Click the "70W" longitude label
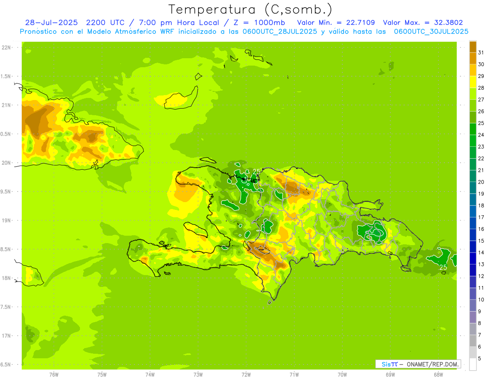 342,374
